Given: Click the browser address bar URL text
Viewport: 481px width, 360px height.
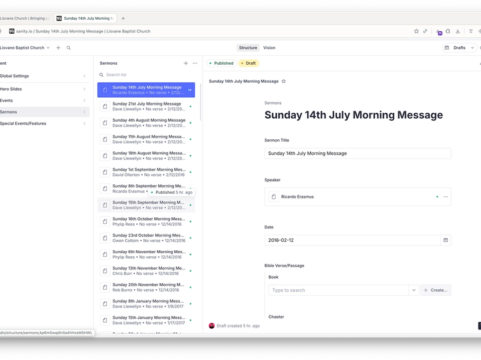Looking at the screenshot, I should (x=83, y=31).
